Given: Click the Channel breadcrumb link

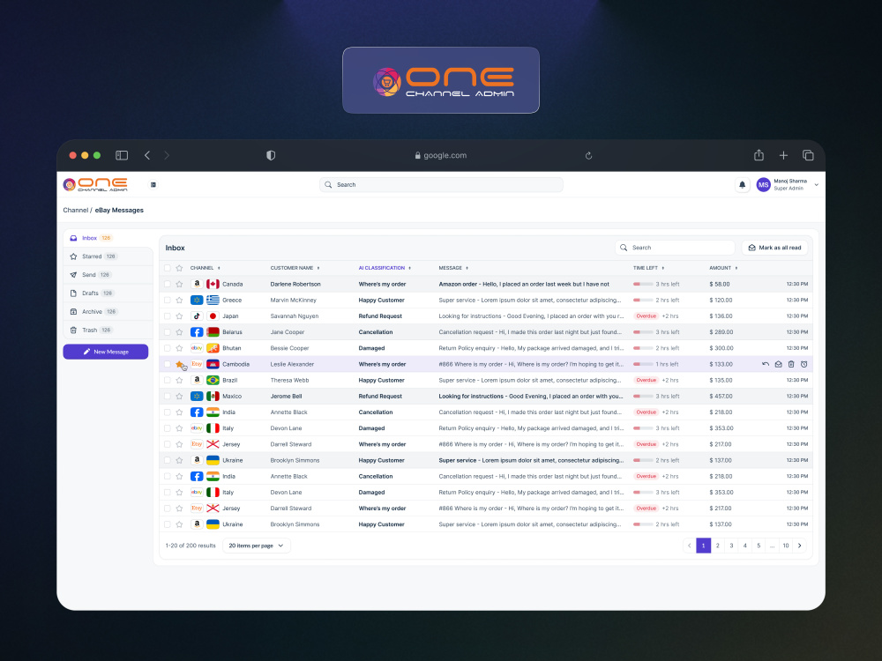Looking at the screenshot, I should tap(75, 211).
